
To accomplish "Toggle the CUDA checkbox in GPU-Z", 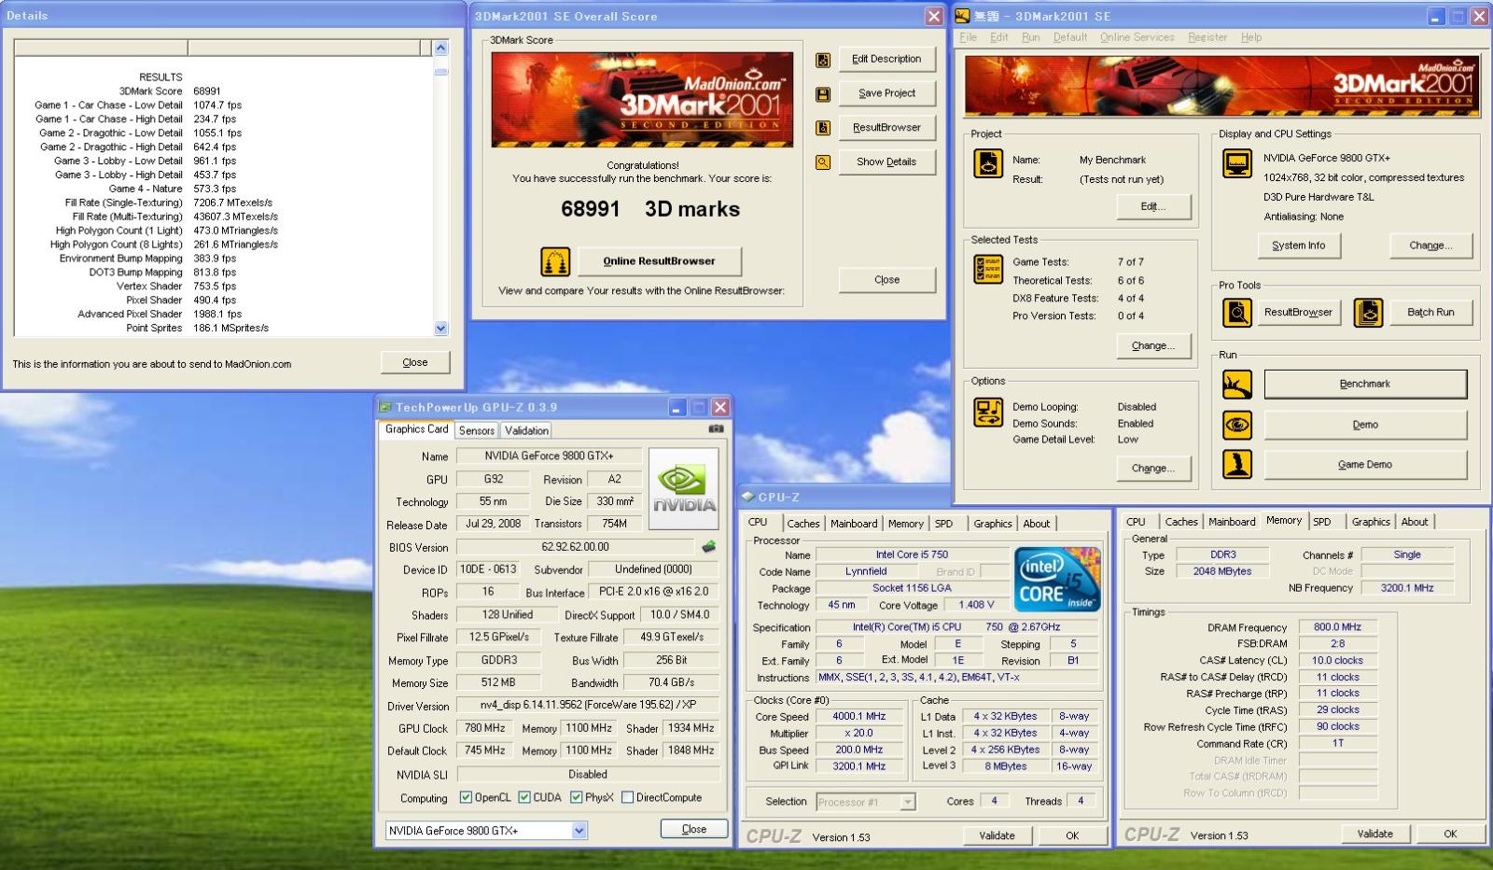I will (x=524, y=798).
